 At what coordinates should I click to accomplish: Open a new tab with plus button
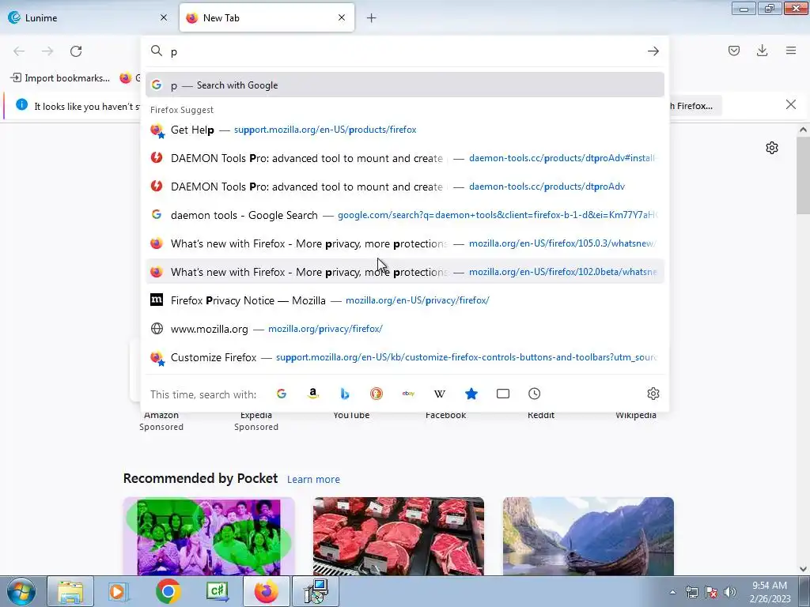[x=371, y=18]
